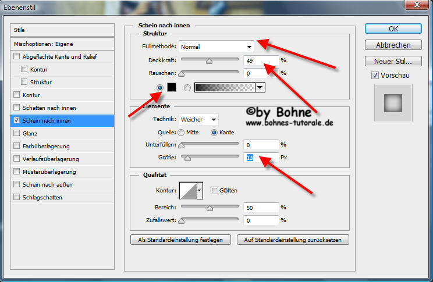Click the gradient preview bar
This screenshot has width=433, height=282.
[x=225, y=87]
